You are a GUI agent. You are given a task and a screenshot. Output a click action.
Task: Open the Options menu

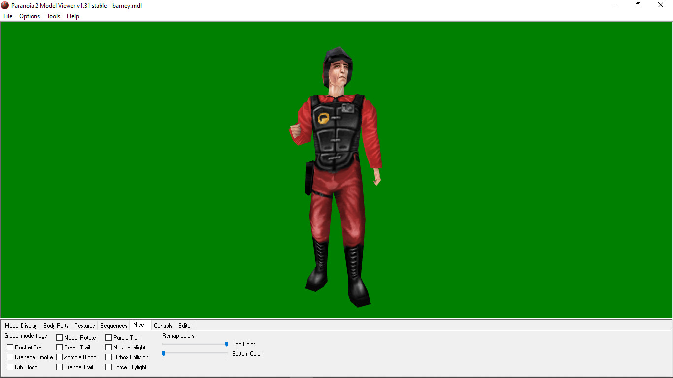click(30, 16)
